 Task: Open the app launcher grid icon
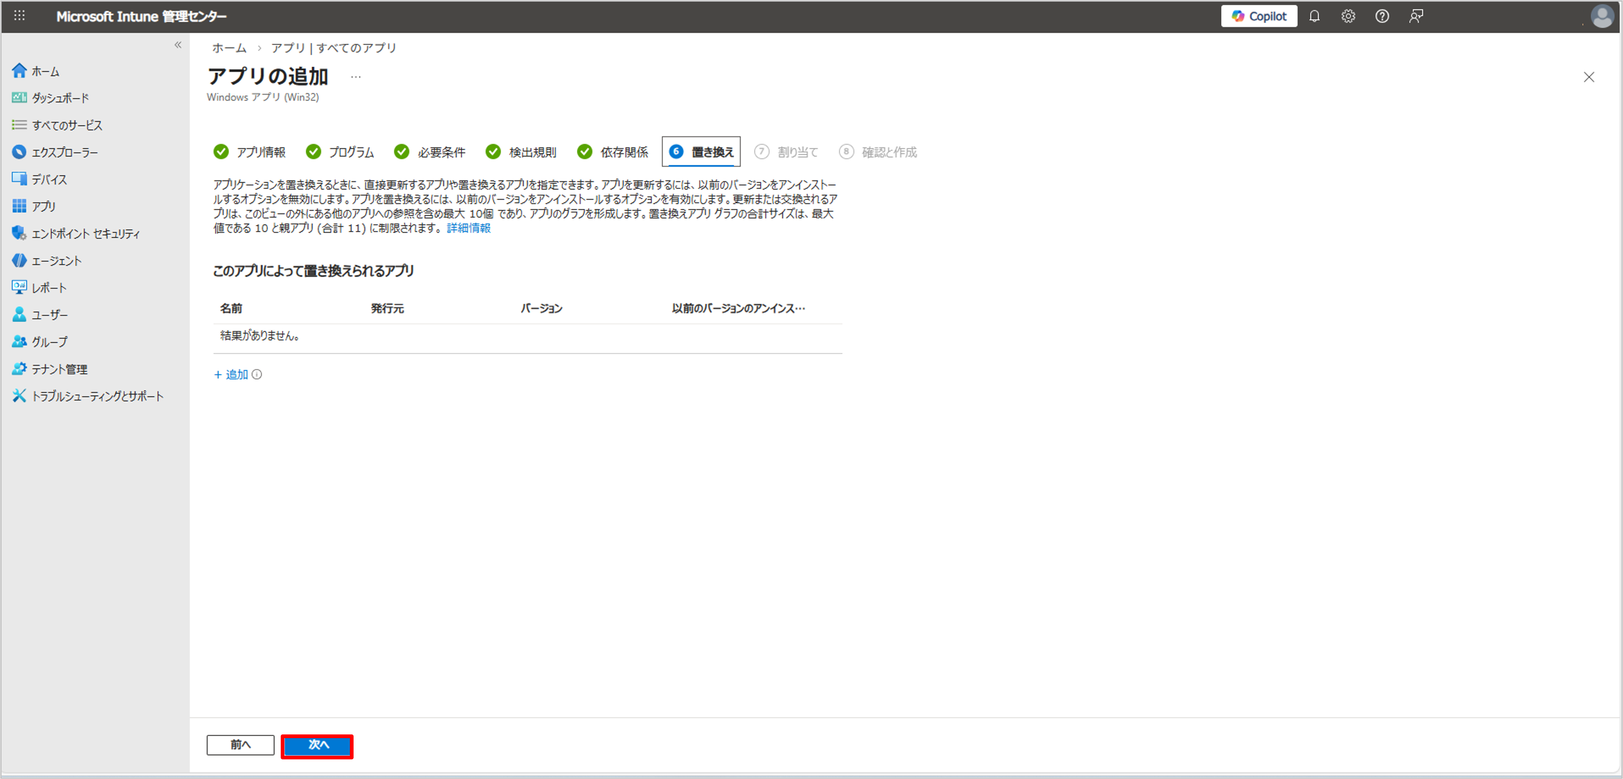tap(20, 16)
